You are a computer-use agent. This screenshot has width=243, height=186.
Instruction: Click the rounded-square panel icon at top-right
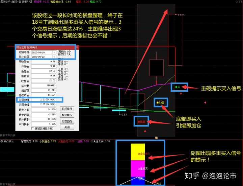pyautogui.click(x=241, y=2)
